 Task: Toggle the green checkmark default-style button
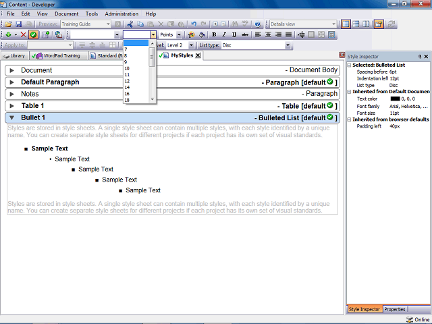[x=33, y=34]
